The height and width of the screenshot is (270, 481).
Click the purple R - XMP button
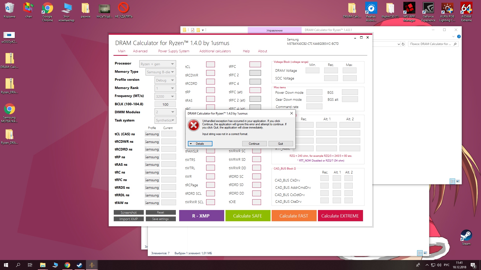pyautogui.click(x=201, y=216)
